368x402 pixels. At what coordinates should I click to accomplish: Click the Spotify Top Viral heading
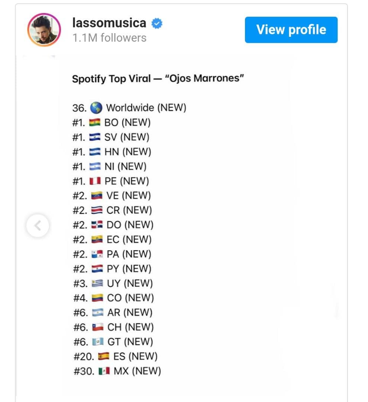[158, 79]
